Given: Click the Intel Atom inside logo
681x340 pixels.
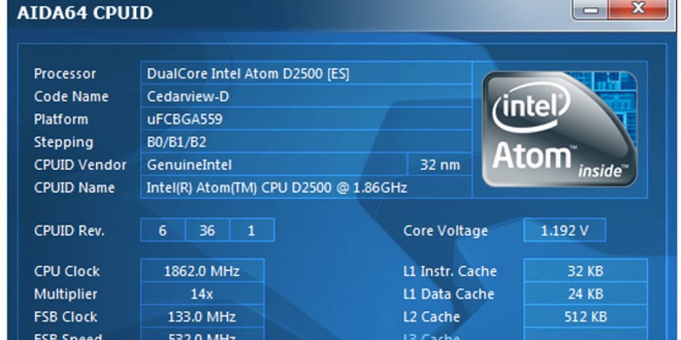Looking at the screenshot, I should coord(559,129).
